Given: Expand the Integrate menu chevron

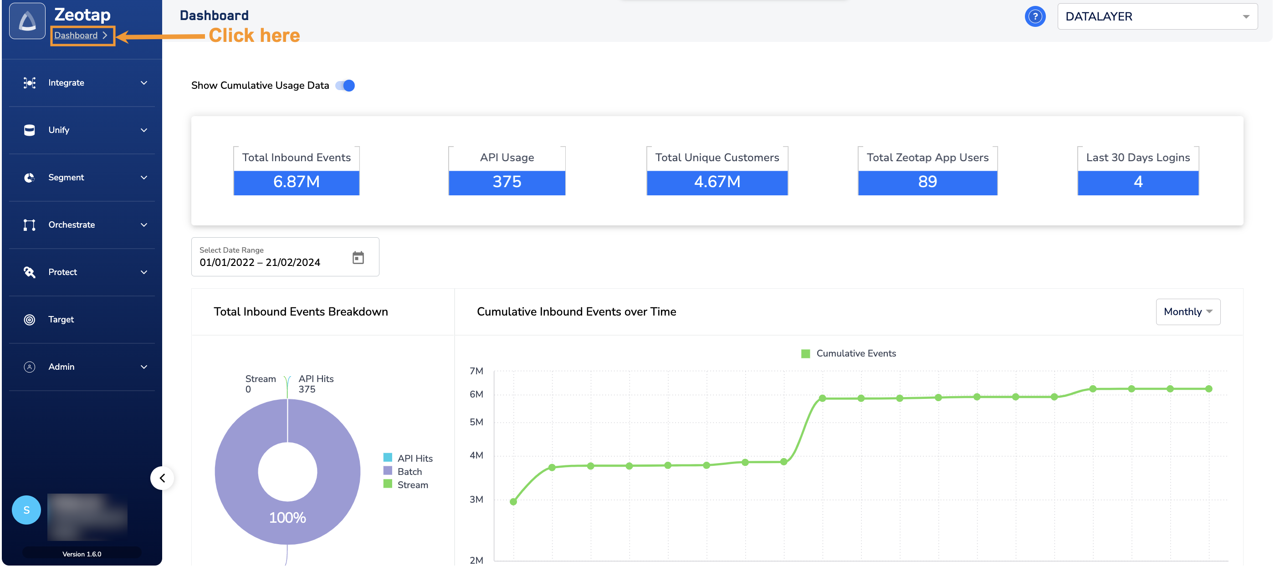Looking at the screenshot, I should point(143,83).
